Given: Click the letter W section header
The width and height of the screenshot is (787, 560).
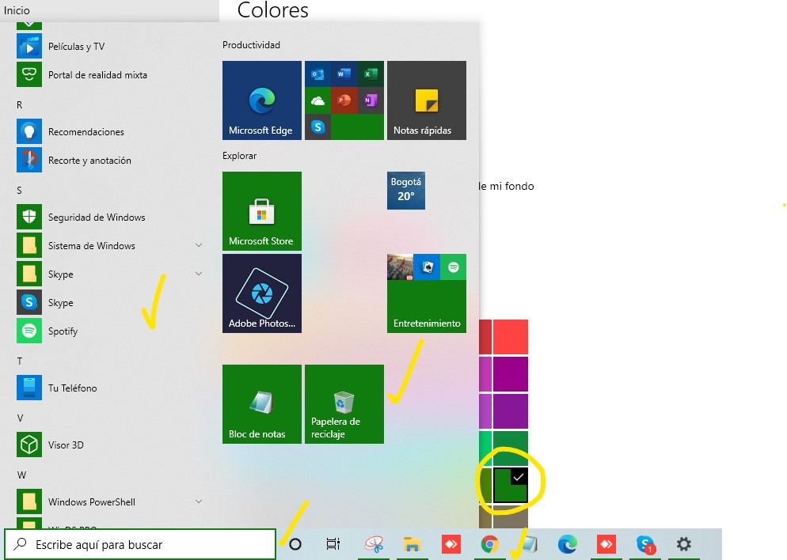Looking at the screenshot, I should point(21,475).
